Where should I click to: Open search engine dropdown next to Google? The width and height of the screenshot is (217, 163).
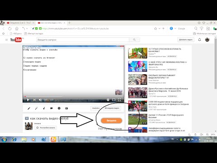[x=175, y=29]
